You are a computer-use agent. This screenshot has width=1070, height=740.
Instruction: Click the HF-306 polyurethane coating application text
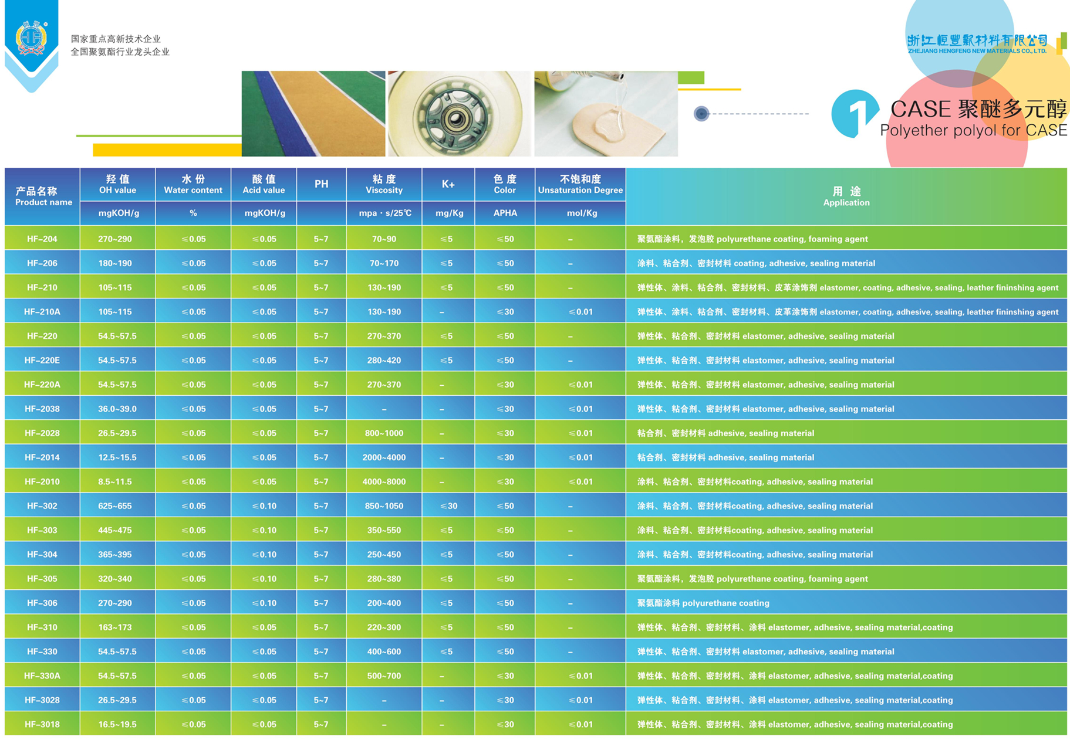pyautogui.click(x=703, y=603)
